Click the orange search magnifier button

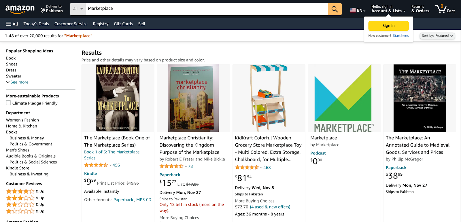(x=335, y=9)
